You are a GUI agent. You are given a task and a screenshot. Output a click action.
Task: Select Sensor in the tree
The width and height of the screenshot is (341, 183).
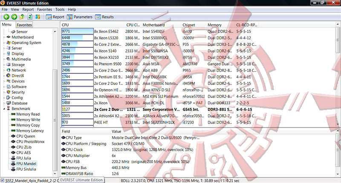(x=22, y=32)
